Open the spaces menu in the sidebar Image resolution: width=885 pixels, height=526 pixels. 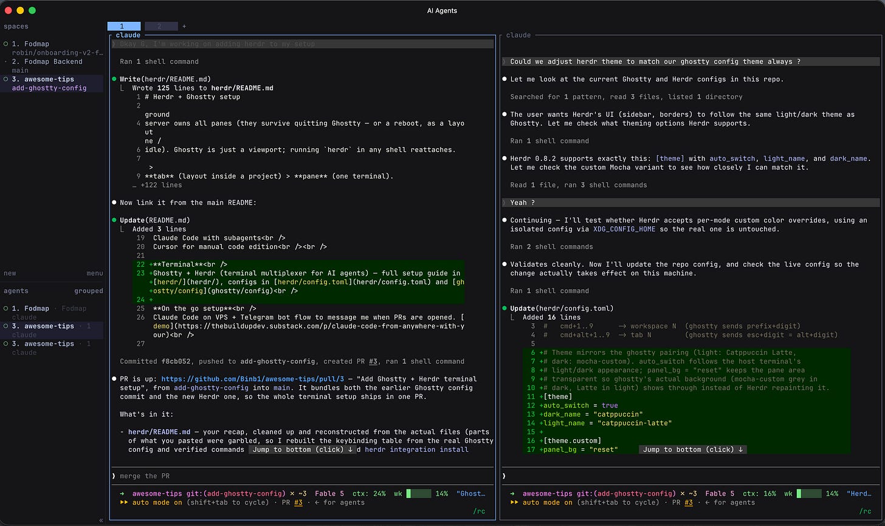point(95,273)
